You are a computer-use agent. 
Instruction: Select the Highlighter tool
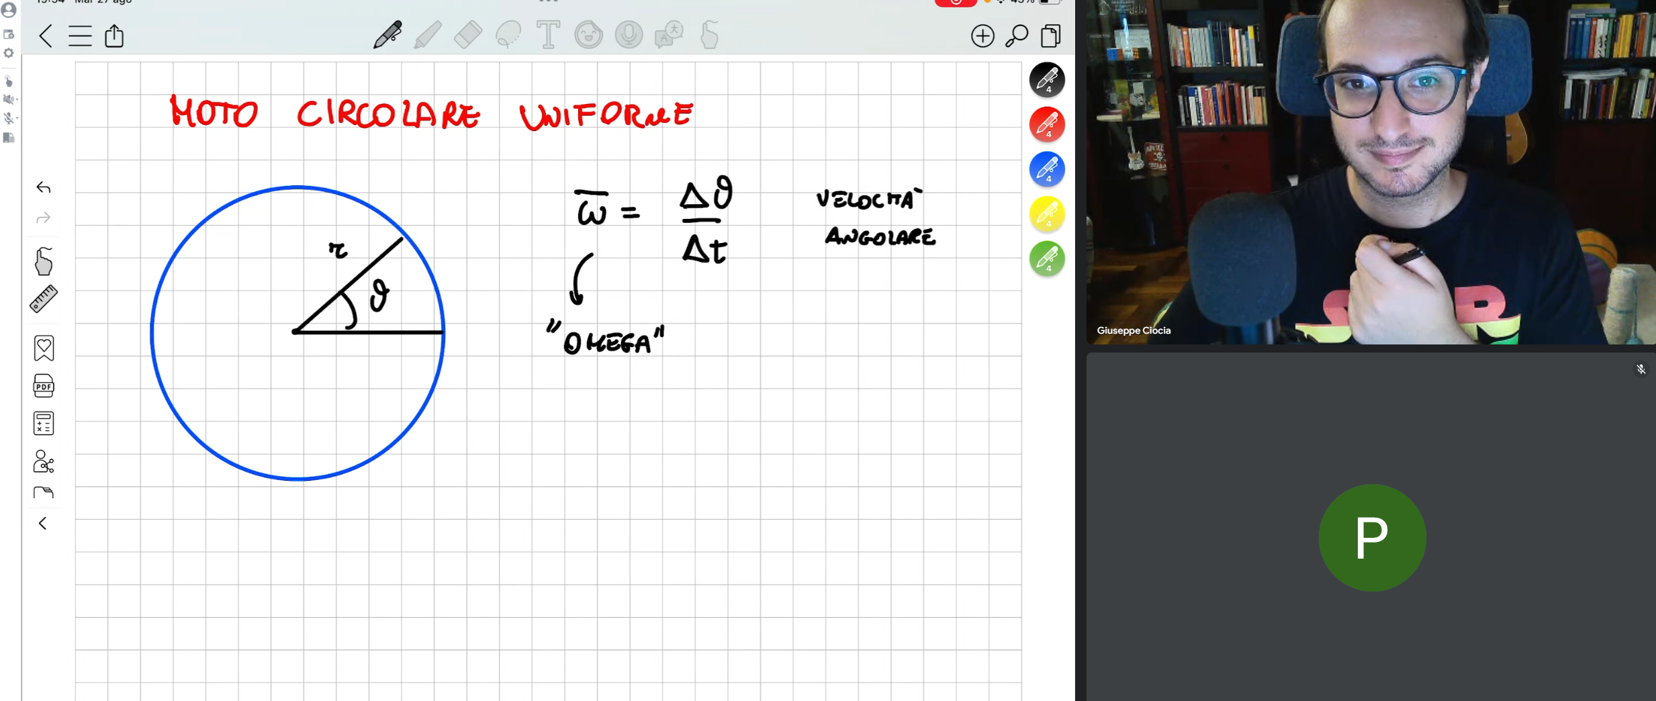click(428, 35)
